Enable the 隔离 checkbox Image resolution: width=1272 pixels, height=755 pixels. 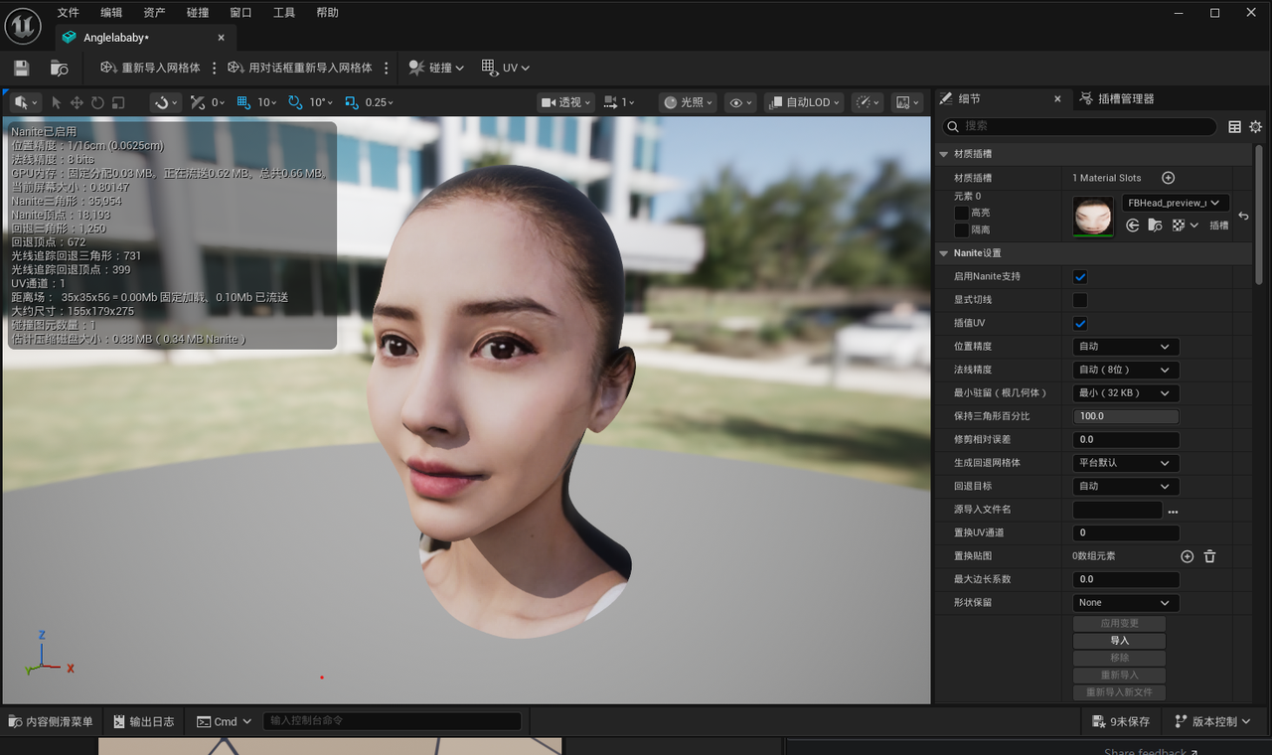coord(961,229)
